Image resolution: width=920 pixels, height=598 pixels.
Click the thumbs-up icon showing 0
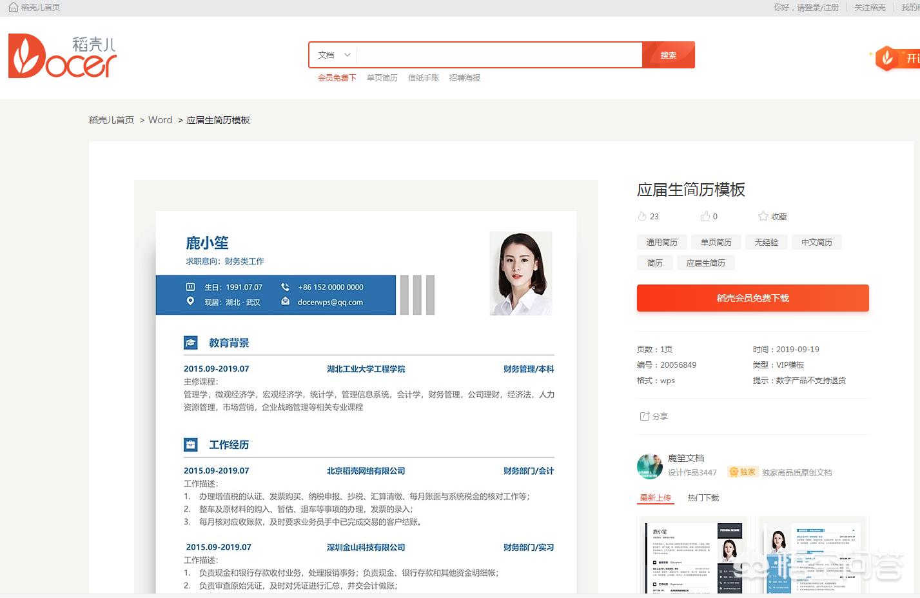pos(705,216)
